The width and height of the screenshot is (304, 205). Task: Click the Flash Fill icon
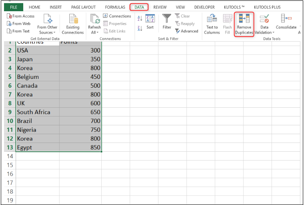click(227, 19)
